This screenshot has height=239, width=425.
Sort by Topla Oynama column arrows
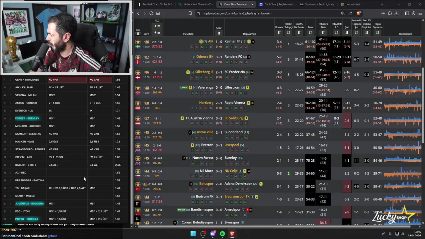coord(378,33)
